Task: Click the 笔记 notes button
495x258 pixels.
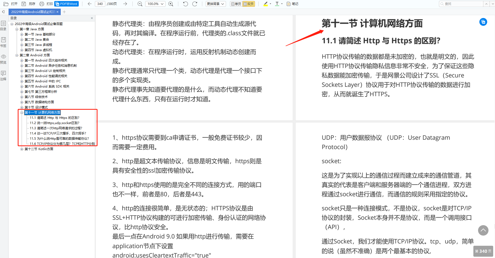Action: 292,4
